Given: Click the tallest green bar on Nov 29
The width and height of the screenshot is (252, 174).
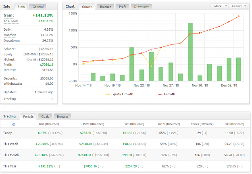Looking at the screenshot, I should [190, 52].
